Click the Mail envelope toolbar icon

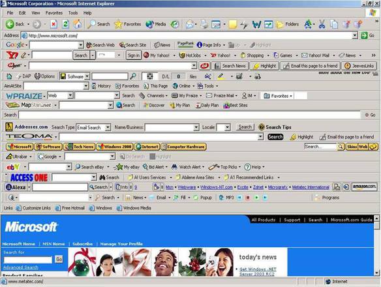[x=190, y=24]
